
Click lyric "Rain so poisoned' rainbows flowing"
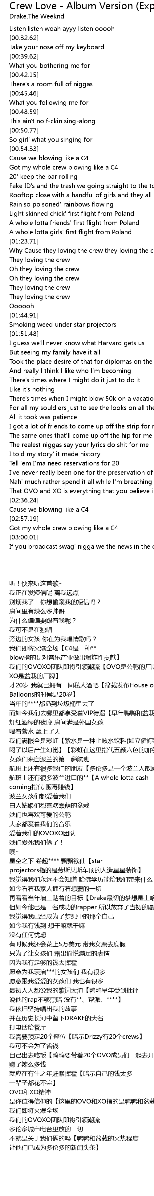(61, 204)
